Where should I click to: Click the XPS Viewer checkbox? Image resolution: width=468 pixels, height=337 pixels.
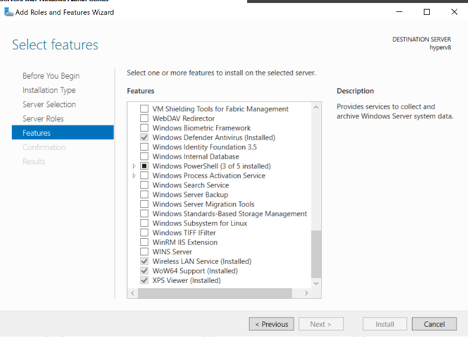point(144,280)
